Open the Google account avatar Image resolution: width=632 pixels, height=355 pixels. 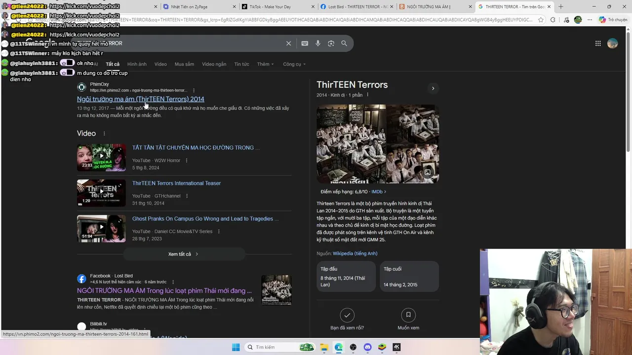pyautogui.click(x=613, y=43)
